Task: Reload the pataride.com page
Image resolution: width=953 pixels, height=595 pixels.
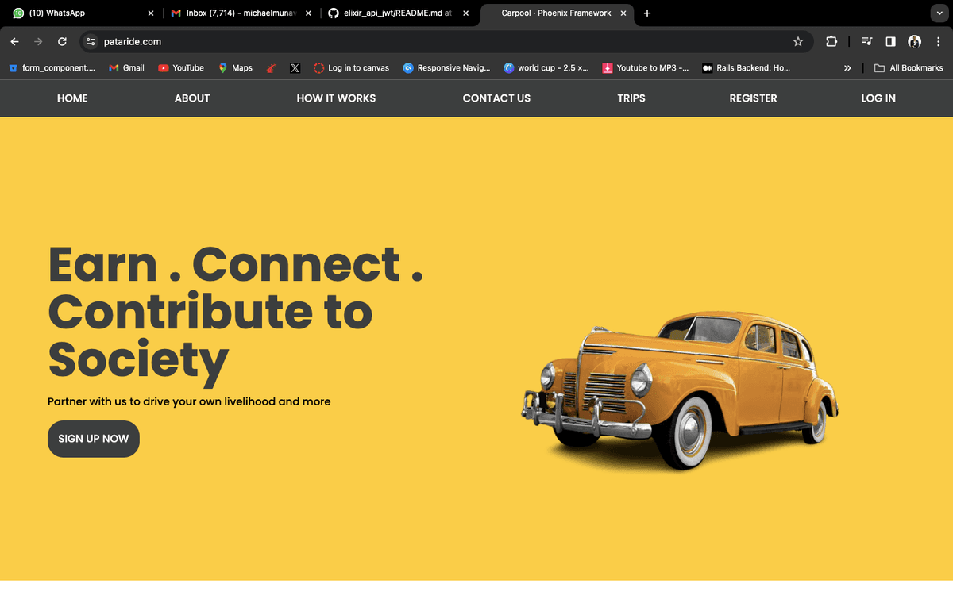Action: [62, 41]
